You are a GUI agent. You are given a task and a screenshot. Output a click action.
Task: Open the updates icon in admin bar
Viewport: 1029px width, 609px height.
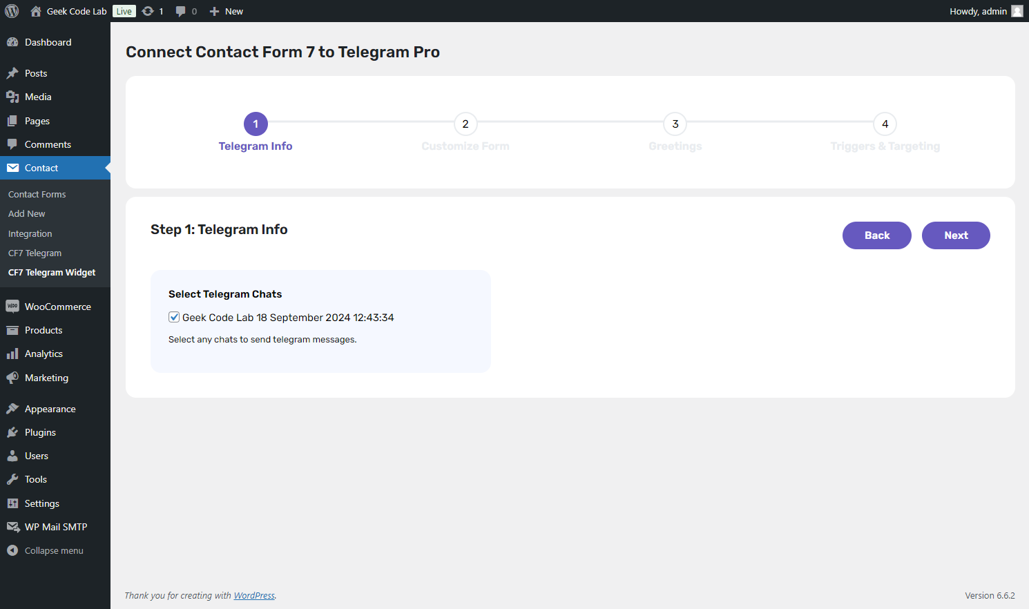[x=148, y=11]
